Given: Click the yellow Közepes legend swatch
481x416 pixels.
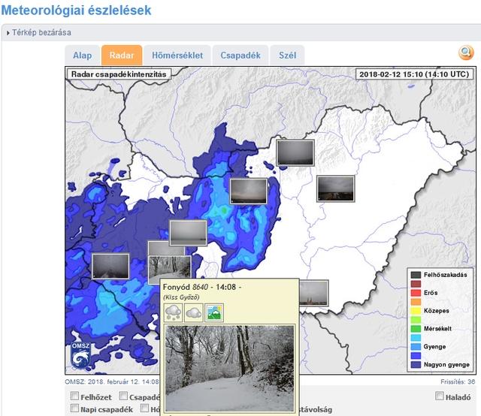Looking at the screenshot, I should point(416,311).
